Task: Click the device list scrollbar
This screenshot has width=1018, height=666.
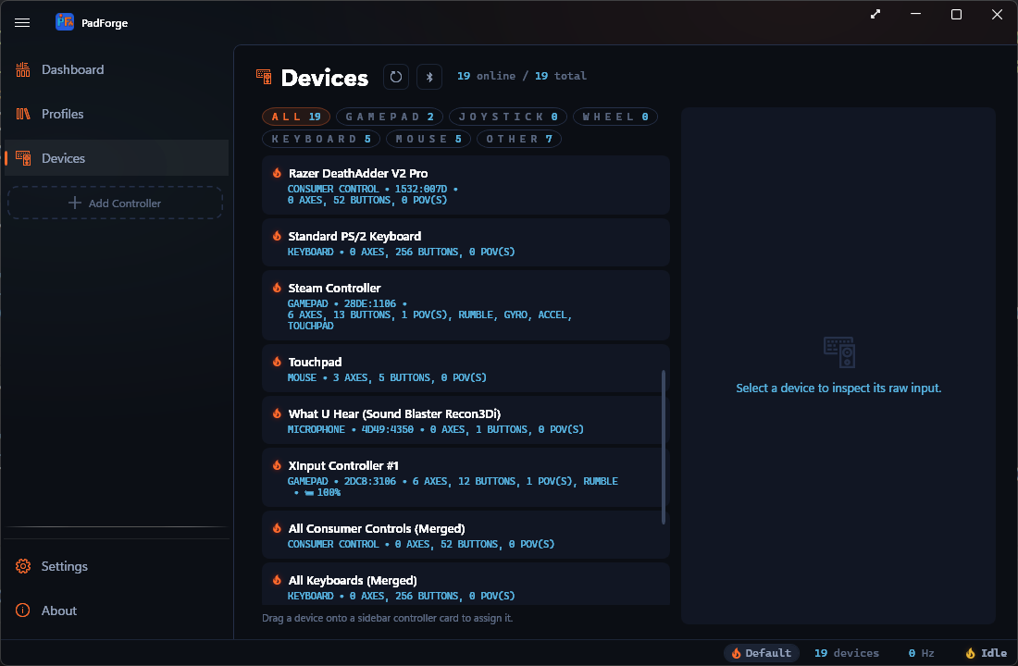Action: pos(663,447)
